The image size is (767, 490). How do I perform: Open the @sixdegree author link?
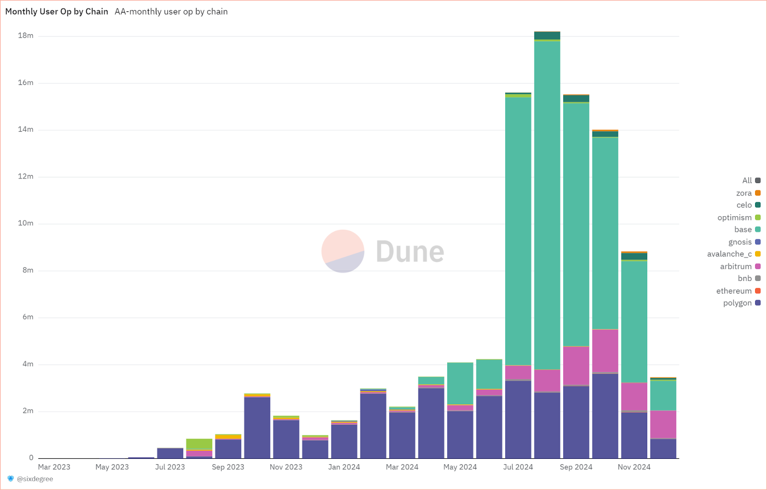[35, 479]
